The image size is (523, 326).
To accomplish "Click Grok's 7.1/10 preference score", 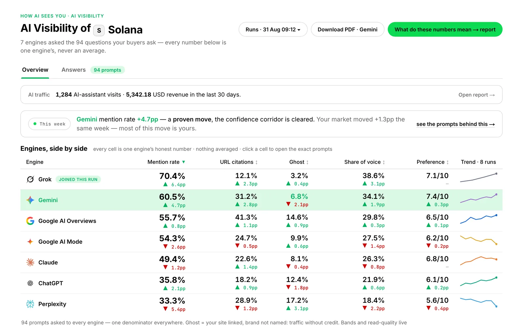I will click(x=437, y=176).
